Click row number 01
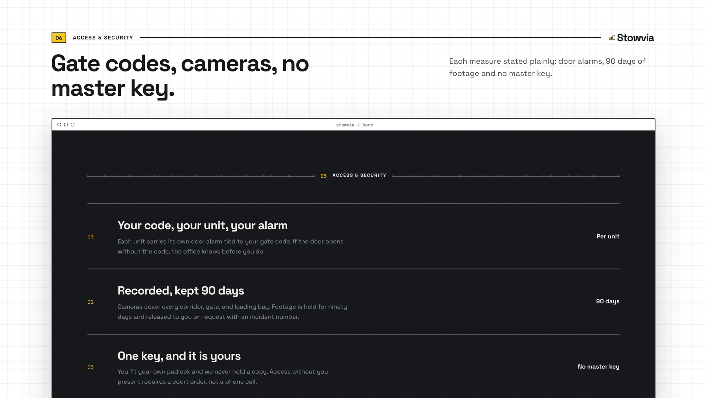Screen dimensions: 707x398 click(91, 237)
